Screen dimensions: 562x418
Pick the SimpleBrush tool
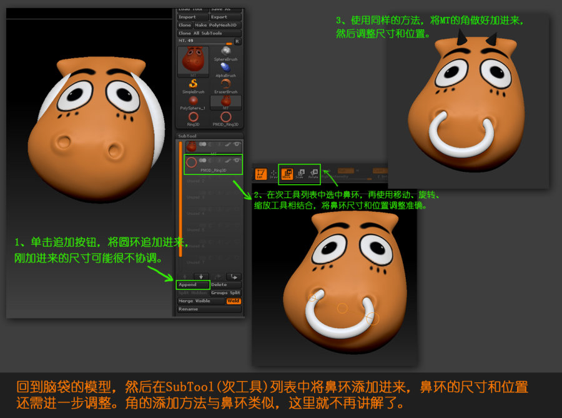pos(193,86)
